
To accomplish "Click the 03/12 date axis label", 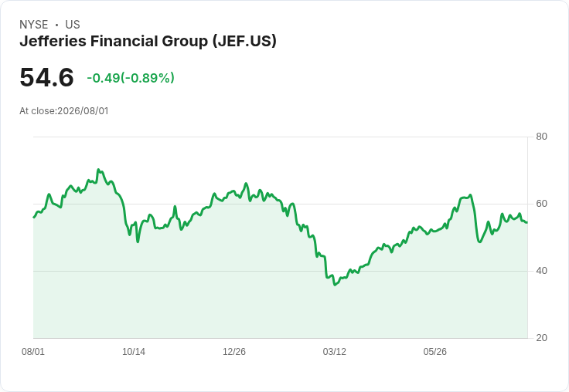I will [335, 351].
